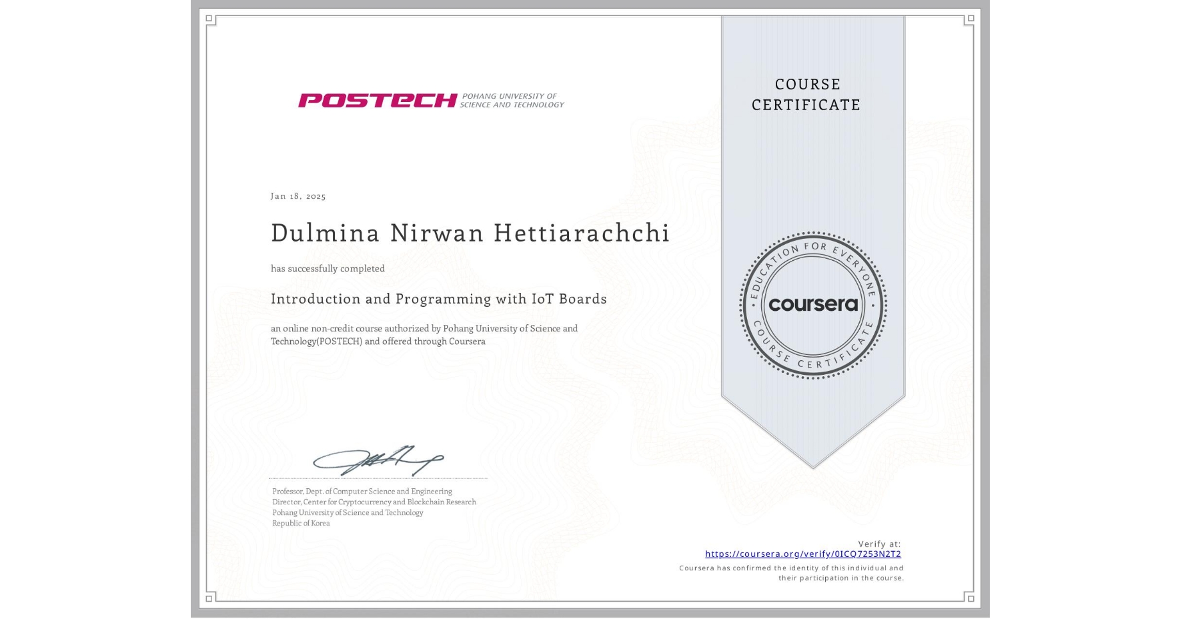The width and height of the screenshot is (1182, 619).
Task: Select the name Dulmina Nirwan Hettiarachchi
Action: tap(470, 233)
